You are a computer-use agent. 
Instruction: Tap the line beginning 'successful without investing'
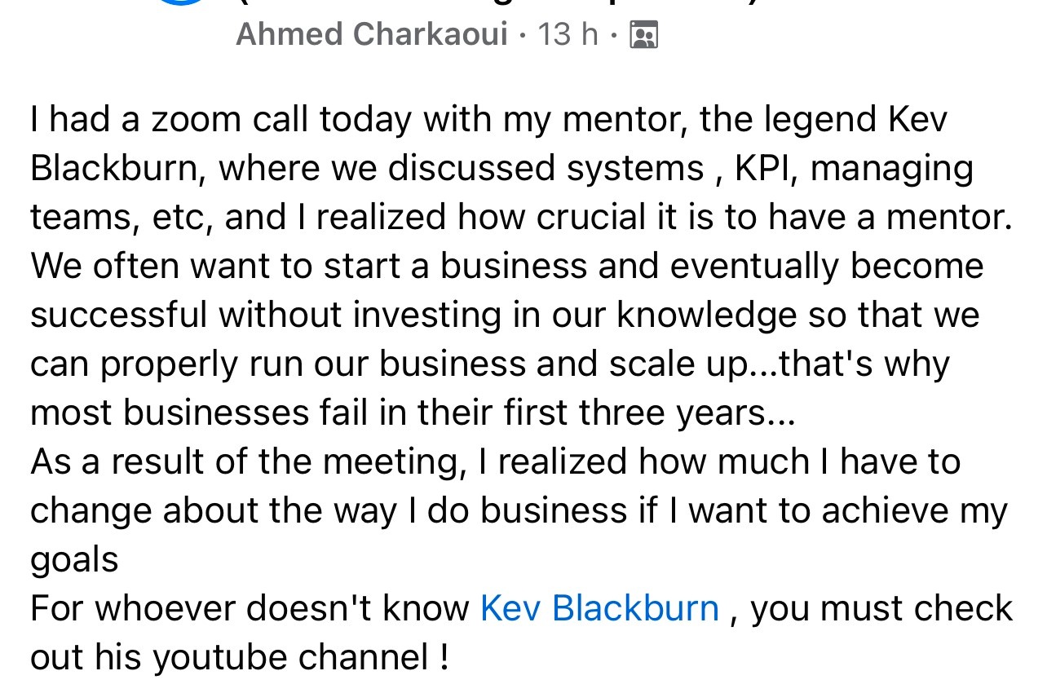point(505,316)
